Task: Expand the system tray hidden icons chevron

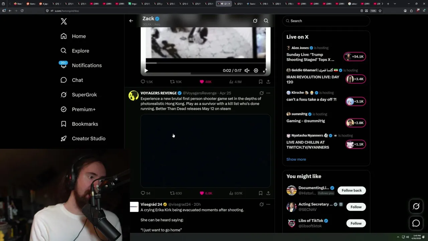Action: pos(398,237)
